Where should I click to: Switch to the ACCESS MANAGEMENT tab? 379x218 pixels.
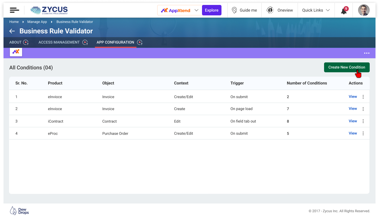pos(59,42)
